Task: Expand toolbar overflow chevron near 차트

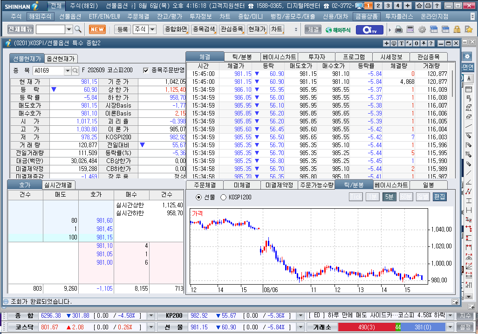Action: pyautogui.click(x=296, y=29)
